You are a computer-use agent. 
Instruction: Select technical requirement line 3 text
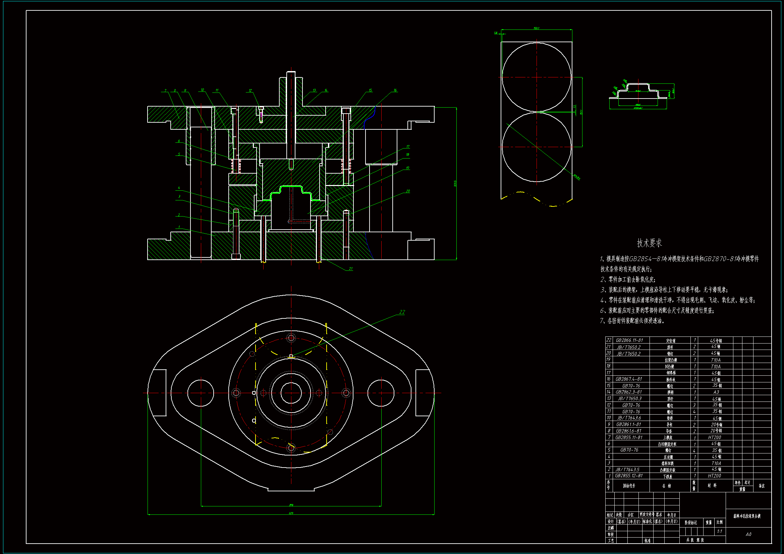(664, 290)
